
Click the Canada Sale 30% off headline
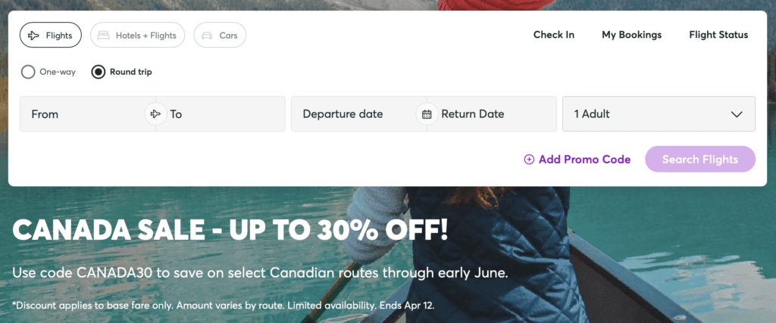[230, 230]
